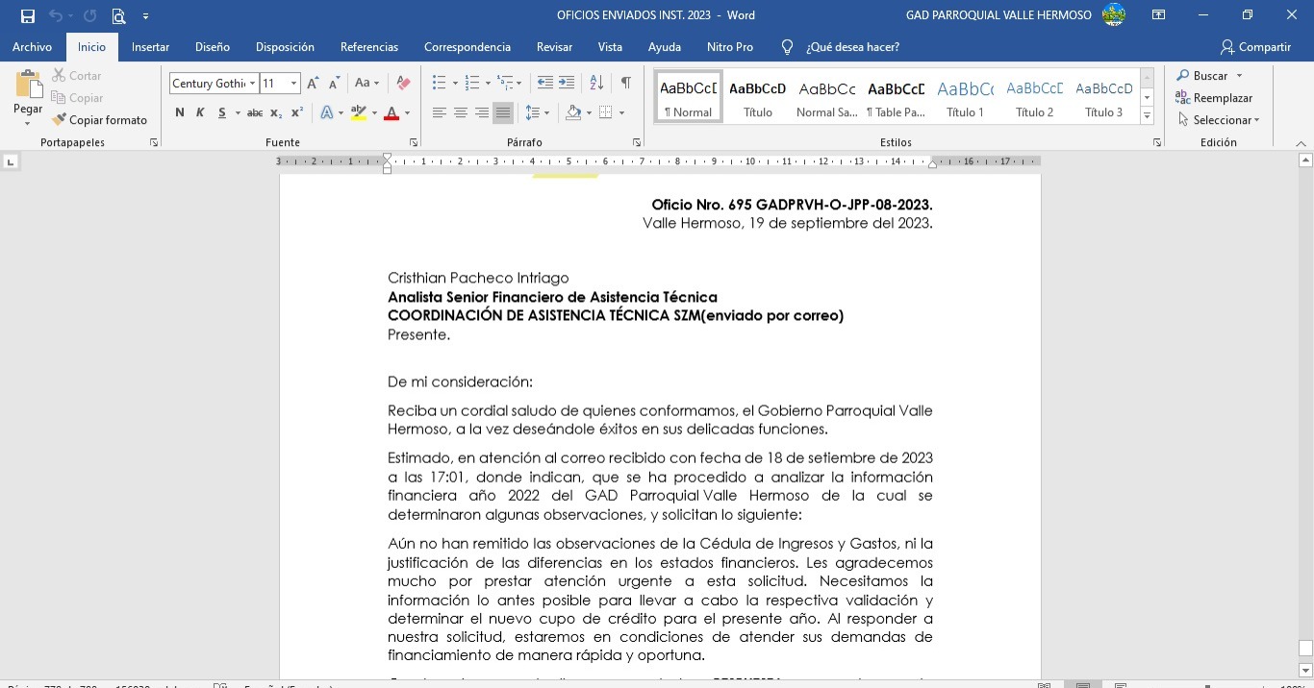Click the ¿Qué desea hacer? search field
The image size is (1314, 688).
pos(852,47)
